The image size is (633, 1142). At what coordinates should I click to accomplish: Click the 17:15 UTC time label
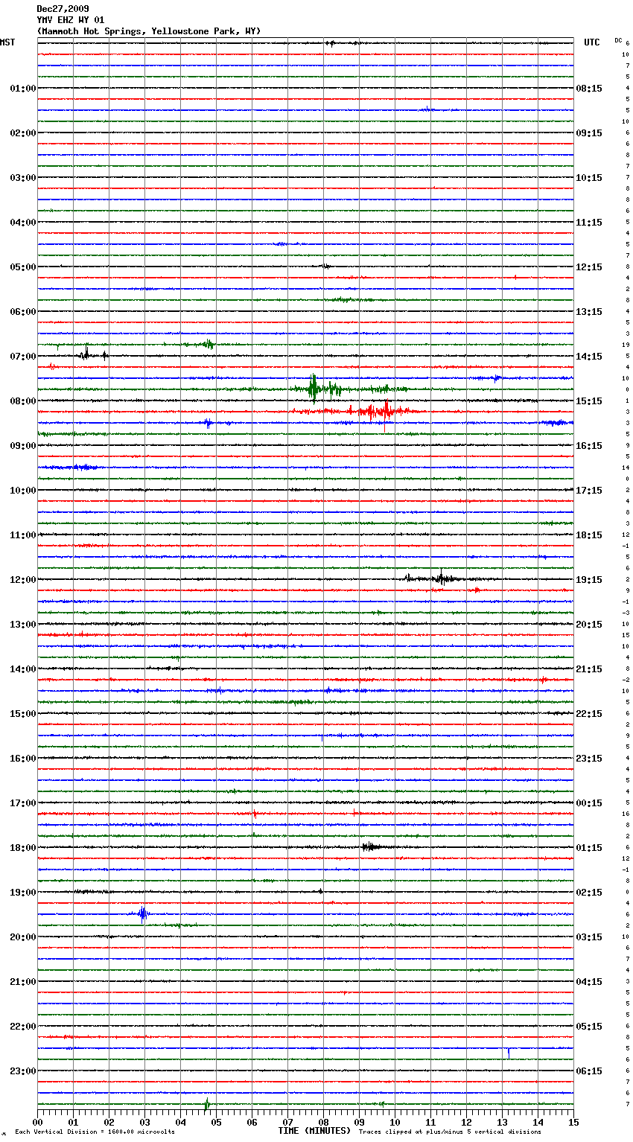click(x=589, y=491)
